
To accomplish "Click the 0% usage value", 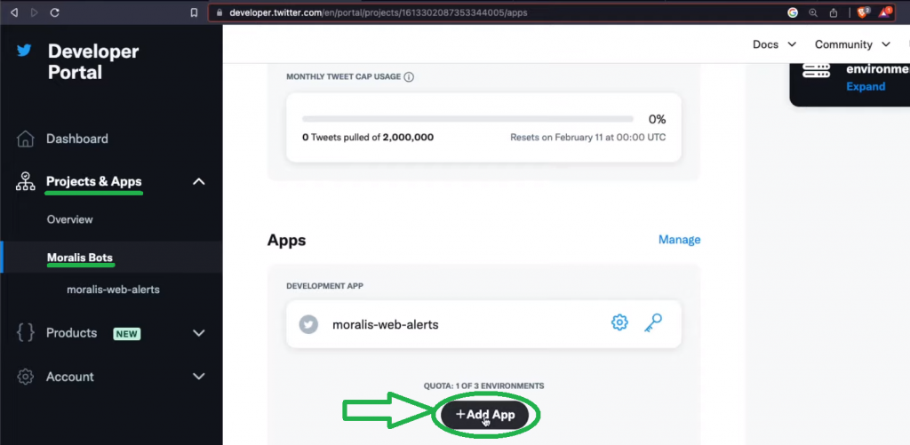I will 657,120.
